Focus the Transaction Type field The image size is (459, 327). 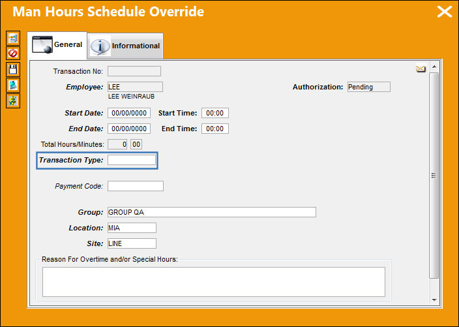click(132, 160)
